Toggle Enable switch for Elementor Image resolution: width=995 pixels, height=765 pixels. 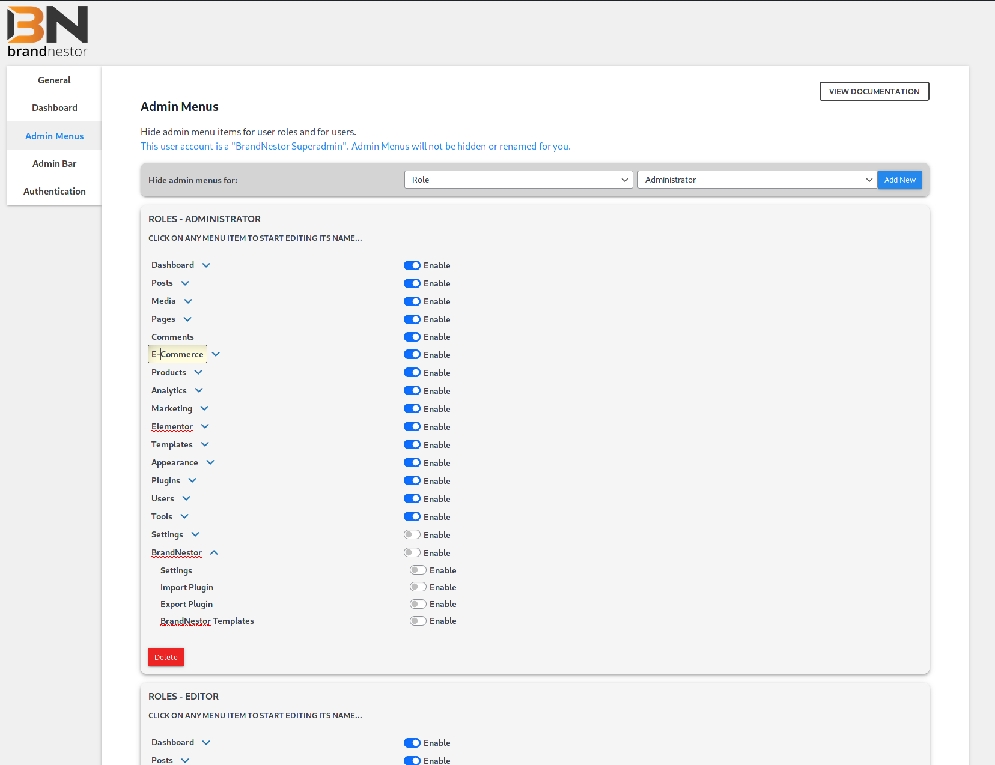pyautogui.click(x=412, y=427)
